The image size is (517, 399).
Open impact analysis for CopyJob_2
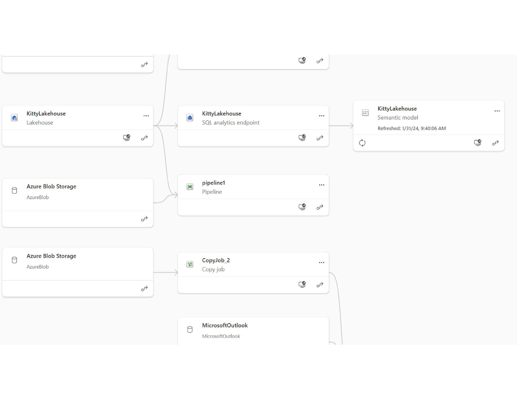pyautogui.click(x=302, y=285)
